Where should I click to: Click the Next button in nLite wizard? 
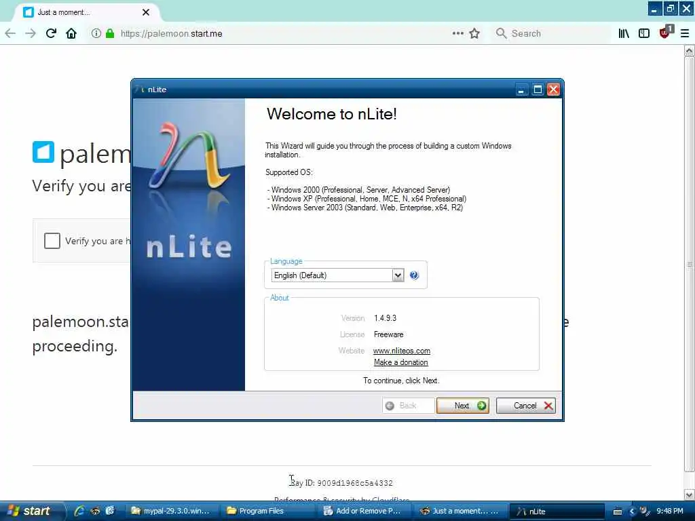click(x=462, y=406)
